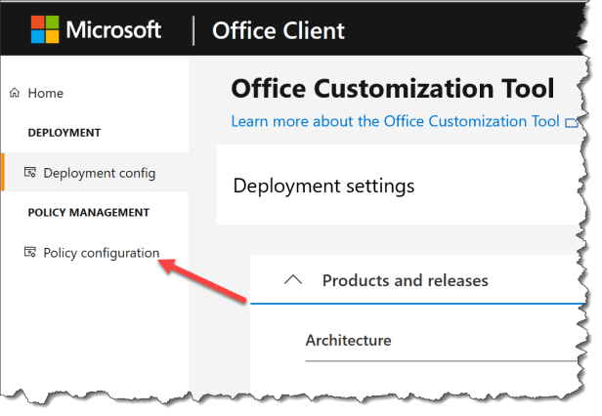
Task: Click the Architecture field label
Action: 348,341
